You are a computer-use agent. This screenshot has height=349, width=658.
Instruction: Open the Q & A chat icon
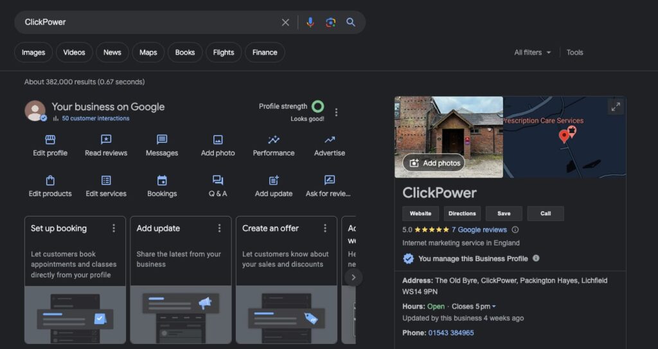218,181
